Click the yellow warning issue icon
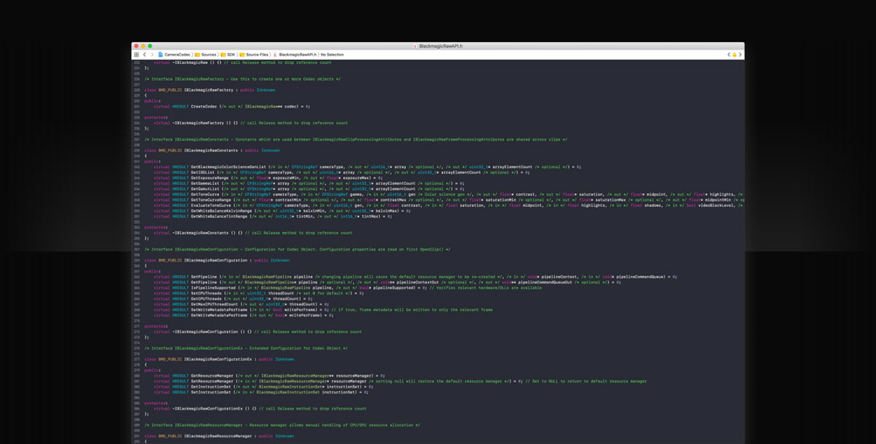 point(734,55)
